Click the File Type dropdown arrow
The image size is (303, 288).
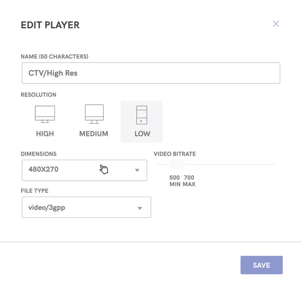point(140,208)
